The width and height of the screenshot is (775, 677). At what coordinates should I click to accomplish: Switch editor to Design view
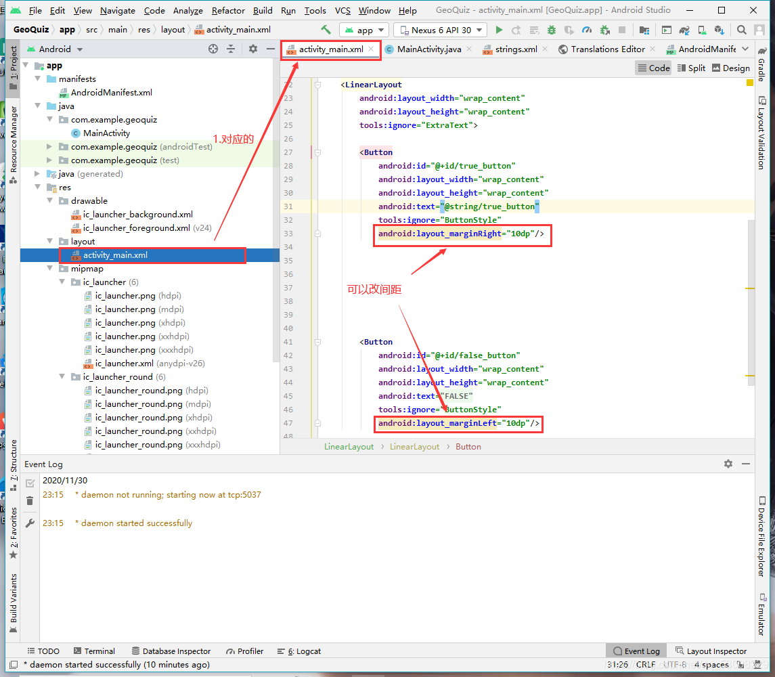731,68
